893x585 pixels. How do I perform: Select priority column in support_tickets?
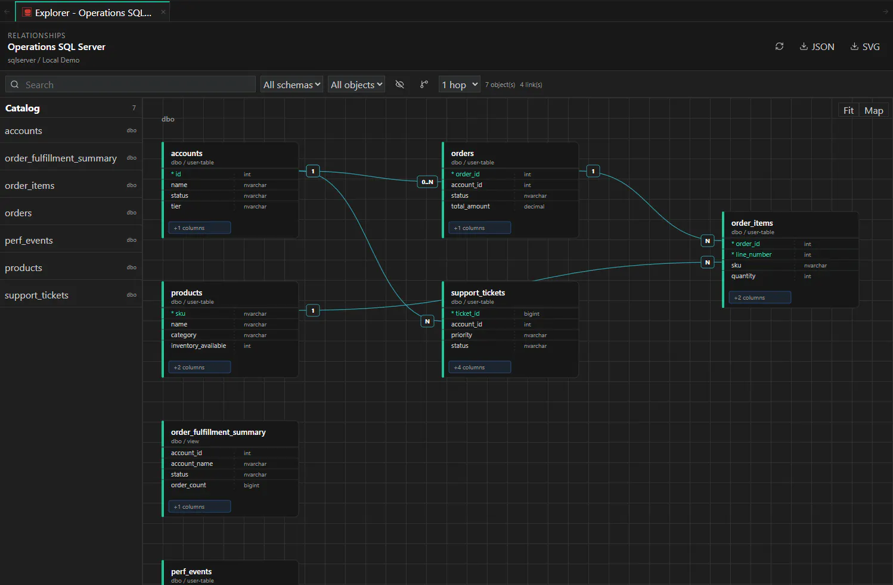click(511, 335)
